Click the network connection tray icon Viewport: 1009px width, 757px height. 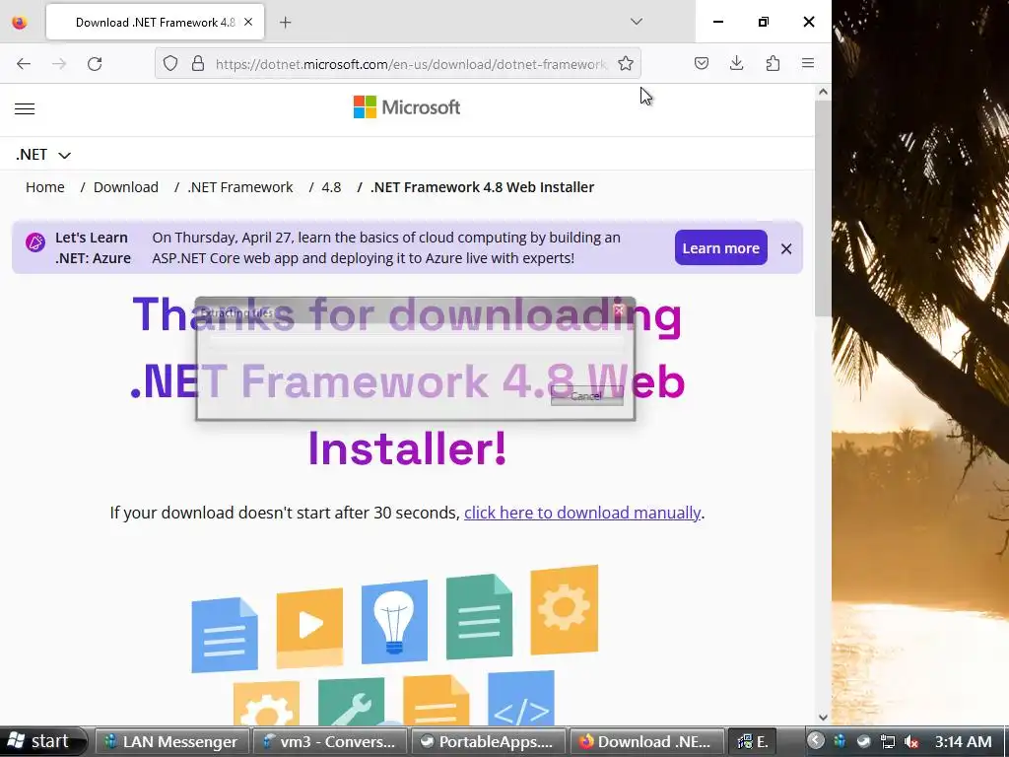[888, 742]
